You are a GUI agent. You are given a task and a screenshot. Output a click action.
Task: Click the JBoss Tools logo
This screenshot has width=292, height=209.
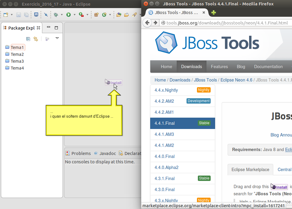[x=207, y=43]
